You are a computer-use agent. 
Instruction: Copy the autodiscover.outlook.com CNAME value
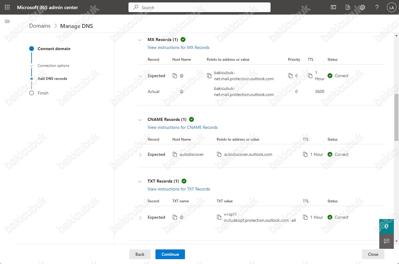click(x=219, y=154)
